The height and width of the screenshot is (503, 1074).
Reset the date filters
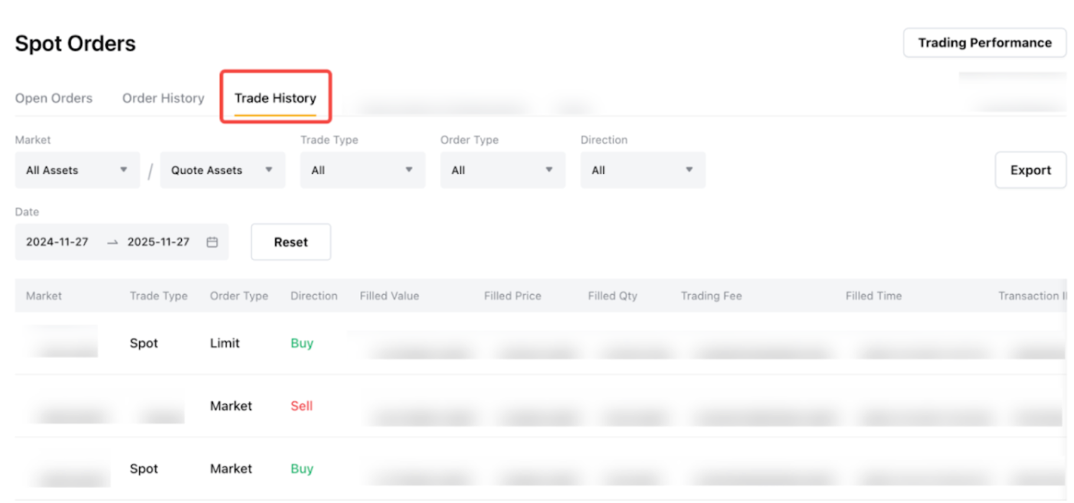pos(290,242)
